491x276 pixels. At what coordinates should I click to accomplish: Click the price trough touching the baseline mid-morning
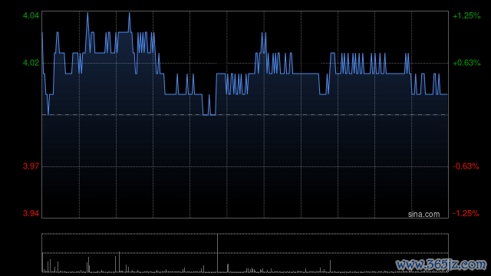[209, 114]
